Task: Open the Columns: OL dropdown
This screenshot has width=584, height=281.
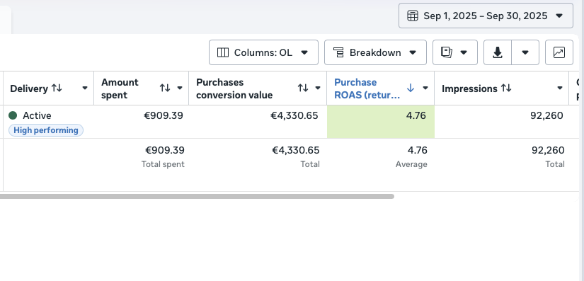Action: [x=263, y=52]
